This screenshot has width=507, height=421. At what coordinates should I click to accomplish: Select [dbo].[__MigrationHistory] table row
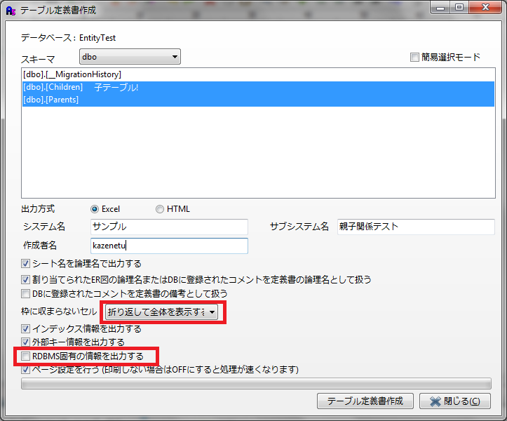258,74
